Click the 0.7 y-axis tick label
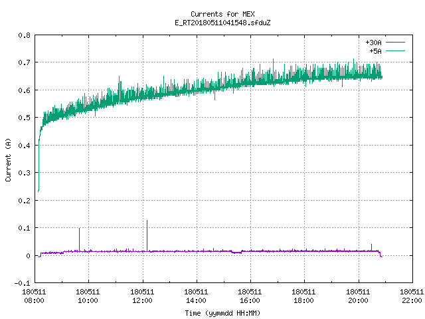Image resolution: width=425 pixels, height=319 pixels. click(25, 62)
